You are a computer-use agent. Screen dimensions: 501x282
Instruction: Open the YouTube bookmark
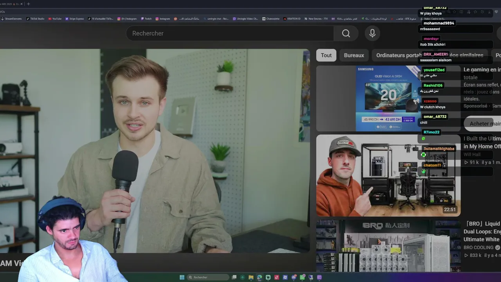click(x=55, y=19)
